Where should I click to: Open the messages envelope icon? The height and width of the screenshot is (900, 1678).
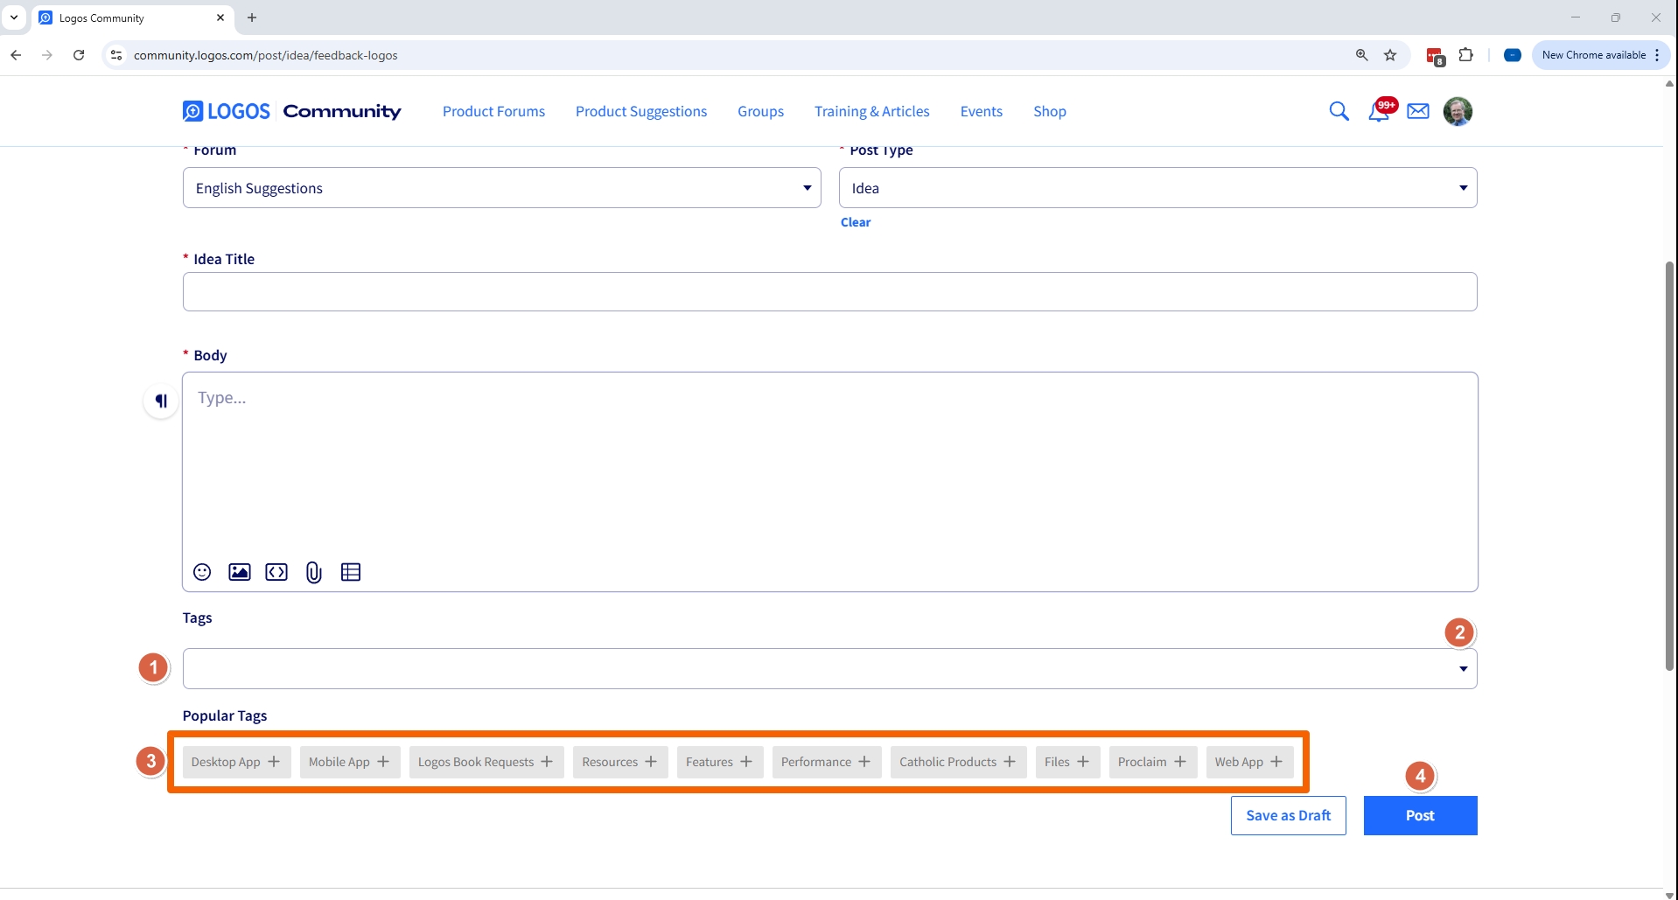point(1418,111)
